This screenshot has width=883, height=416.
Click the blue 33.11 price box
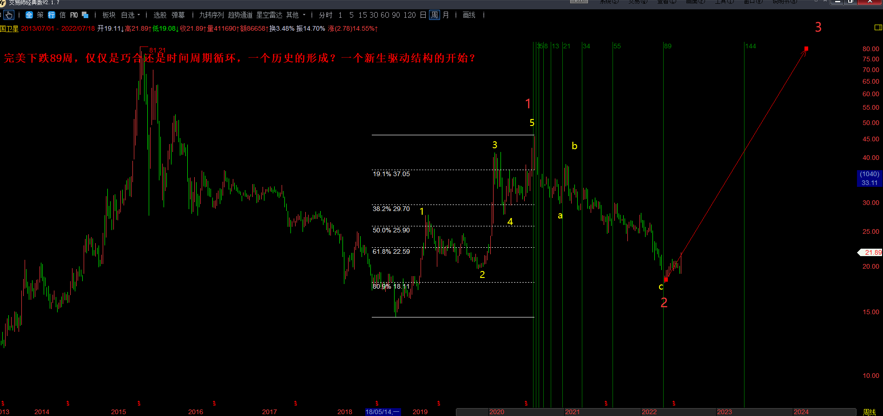coord(870,178)
